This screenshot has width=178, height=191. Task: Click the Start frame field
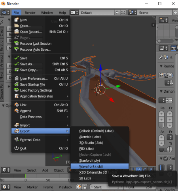[x=106, y=187]
